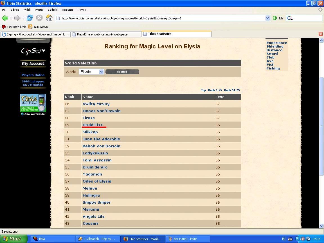
Task: Select Fishing highscore category
Action: tap(273, 68)
